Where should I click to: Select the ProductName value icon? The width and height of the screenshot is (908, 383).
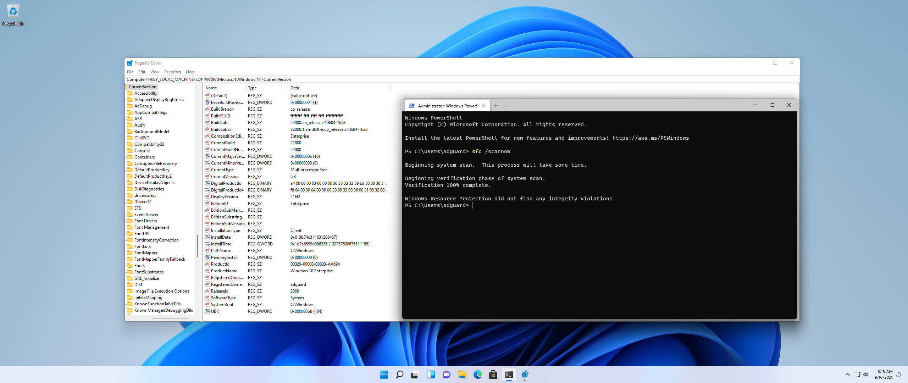pyautogui.click(x=207, y=271)
